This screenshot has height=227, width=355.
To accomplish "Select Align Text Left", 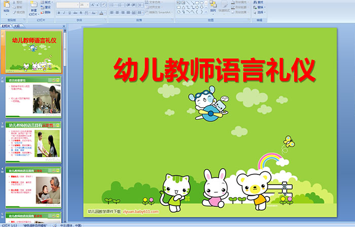I will (x=112, y=13).
